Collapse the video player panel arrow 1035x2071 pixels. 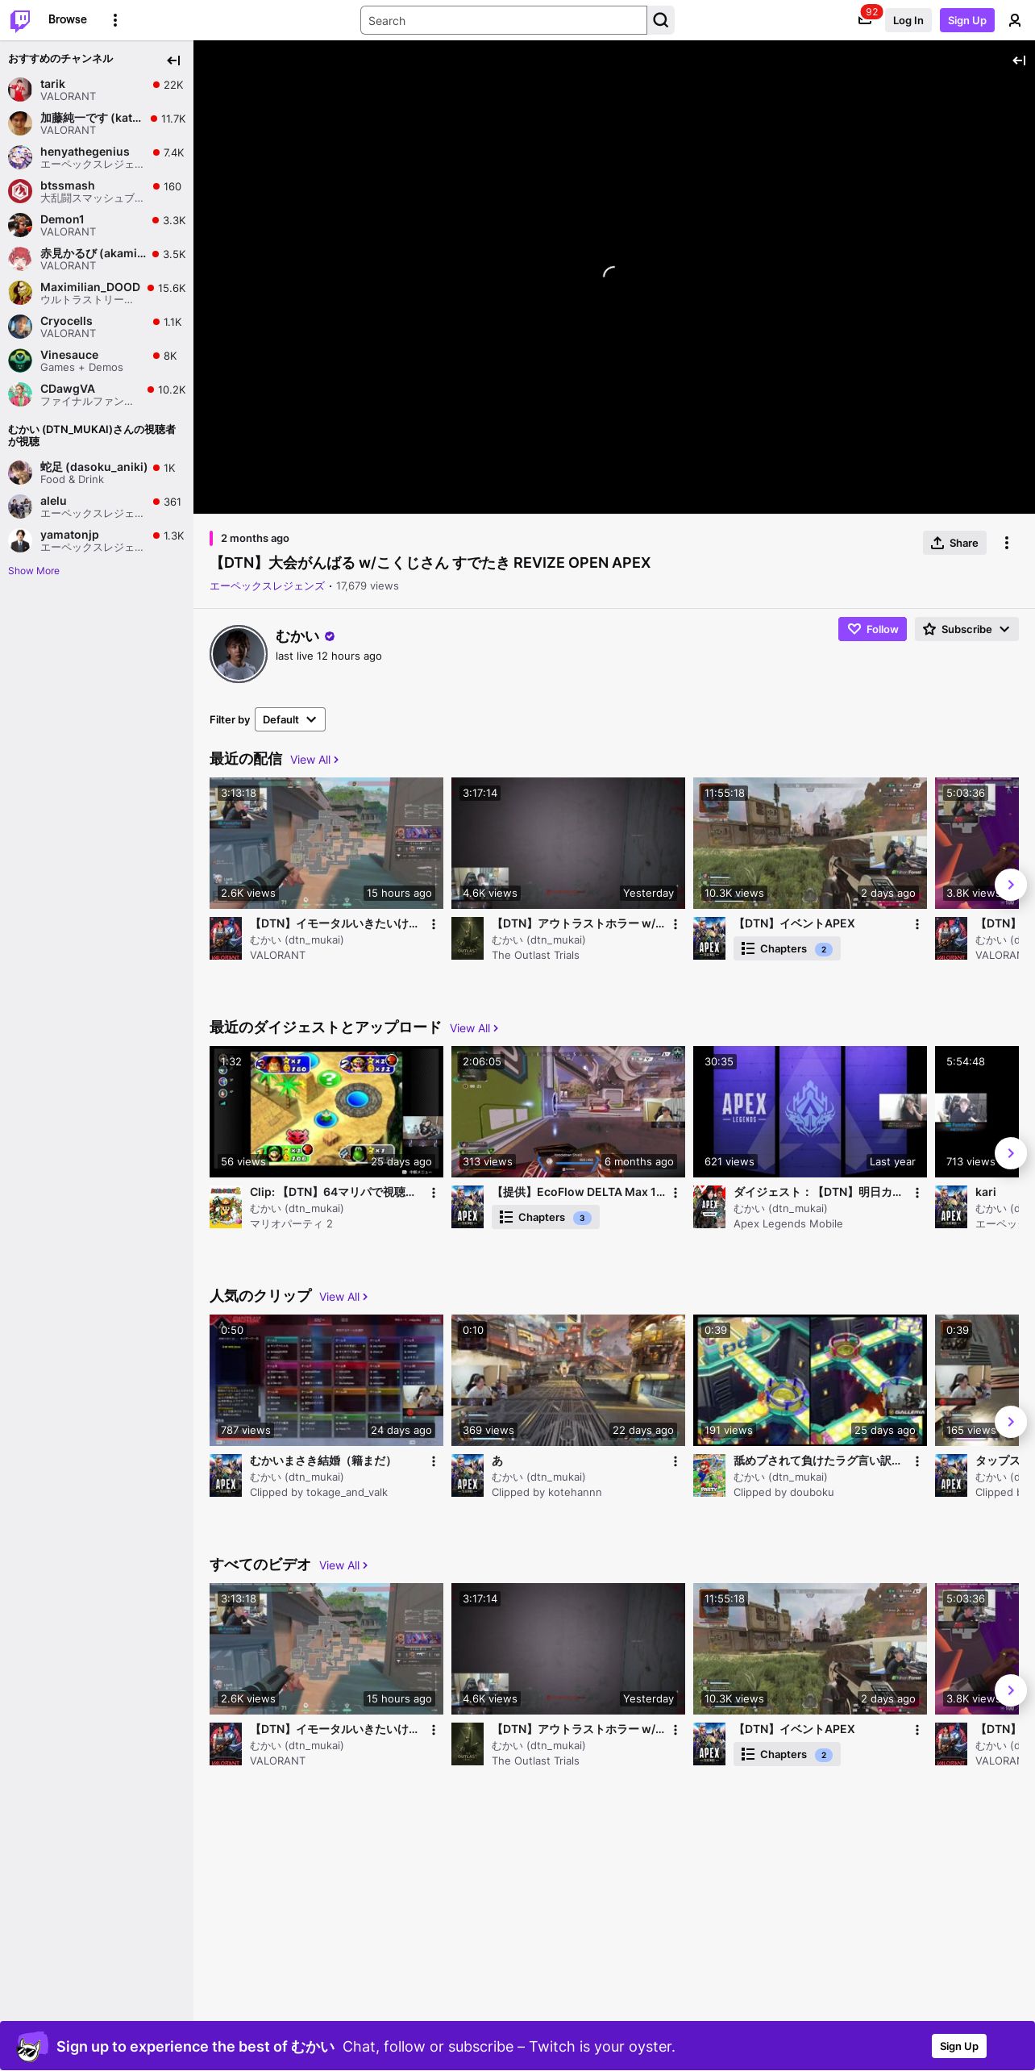(x=1019, y=60)
